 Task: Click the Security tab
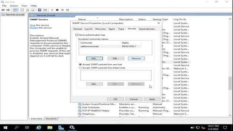click(132, 29)
